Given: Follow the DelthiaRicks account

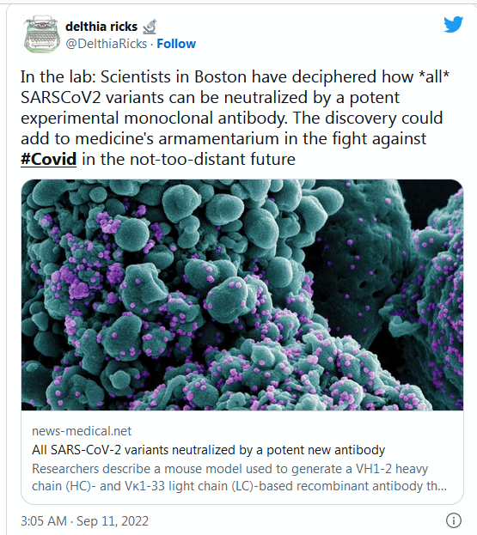Looking at the screenshot, I should [x=176, y=44].
